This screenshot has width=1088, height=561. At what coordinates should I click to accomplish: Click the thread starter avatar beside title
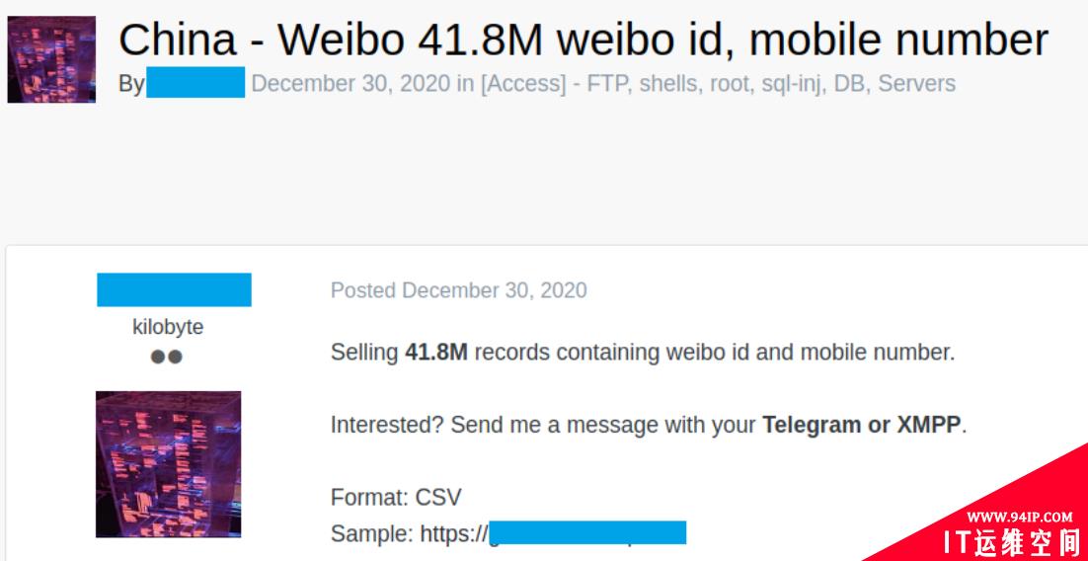pyautogui.click(x=51, y=59)
